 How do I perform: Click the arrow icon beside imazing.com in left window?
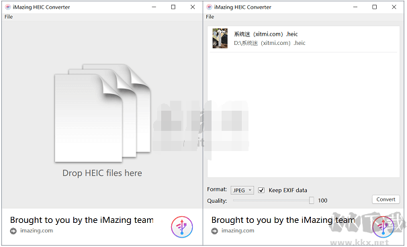click(x=13, y=231)
